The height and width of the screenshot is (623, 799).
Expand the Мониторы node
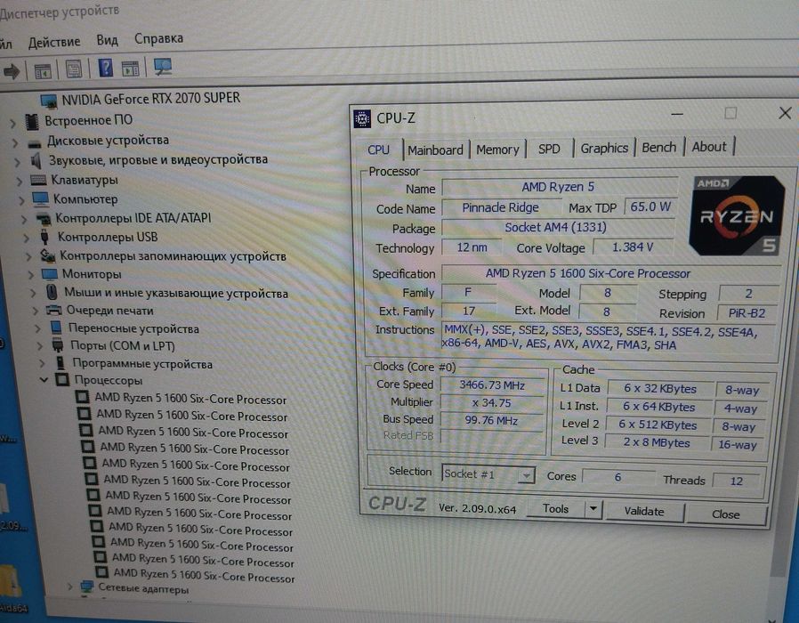[30, 275]
